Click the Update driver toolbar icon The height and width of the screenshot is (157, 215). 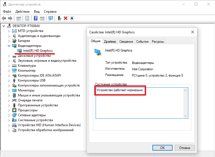[59, 18]
